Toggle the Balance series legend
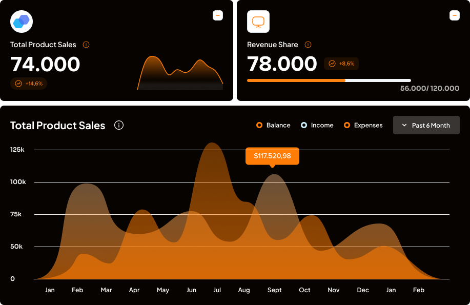Screen dimensions: 470x305 point(273,125)
